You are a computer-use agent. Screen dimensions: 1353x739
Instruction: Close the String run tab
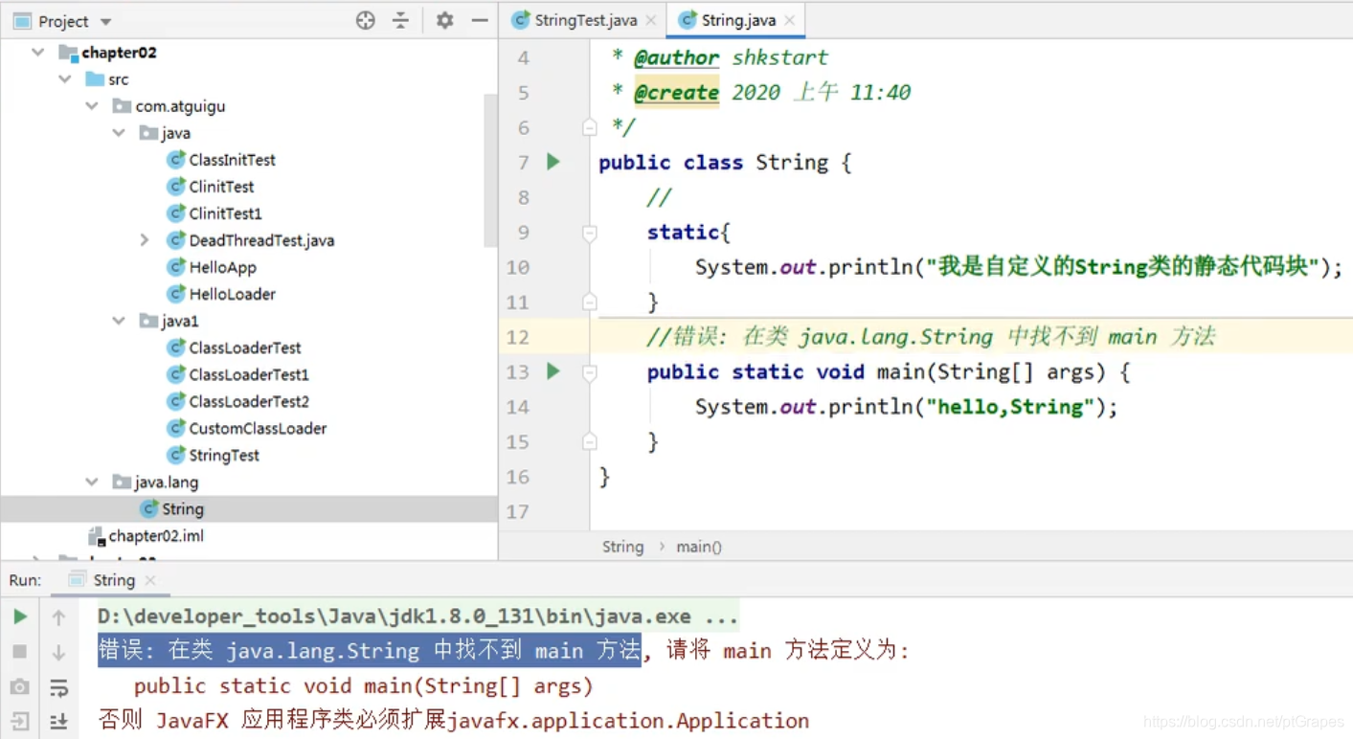(x=150, y=580)
